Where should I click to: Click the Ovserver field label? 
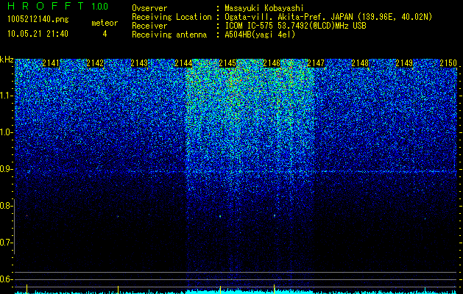coord(149,8)
